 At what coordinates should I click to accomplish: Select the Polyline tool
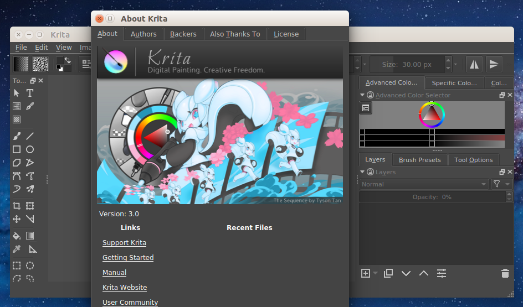(30, 163)
